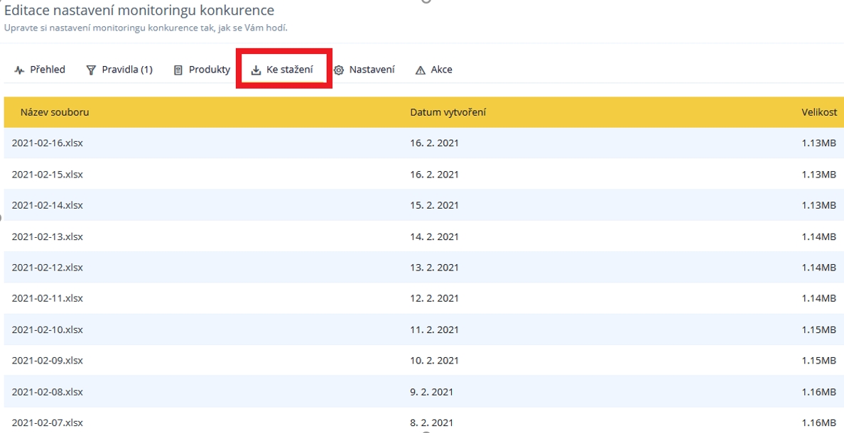Select the 2021-02-11.xlsx file row

click(48, 298)
